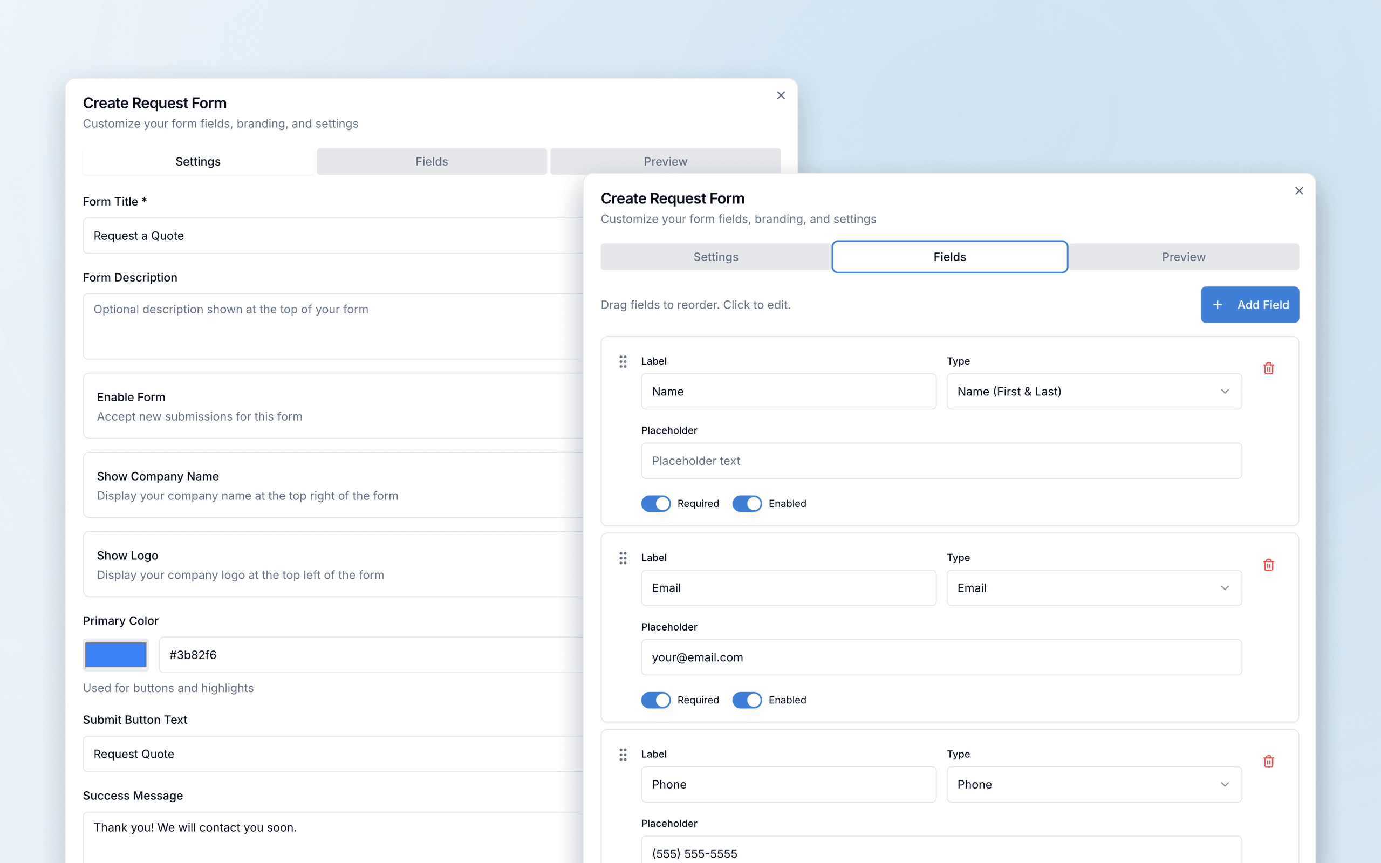Open the Email type dropdown

pyautogui.click(x=1094, y=588)
